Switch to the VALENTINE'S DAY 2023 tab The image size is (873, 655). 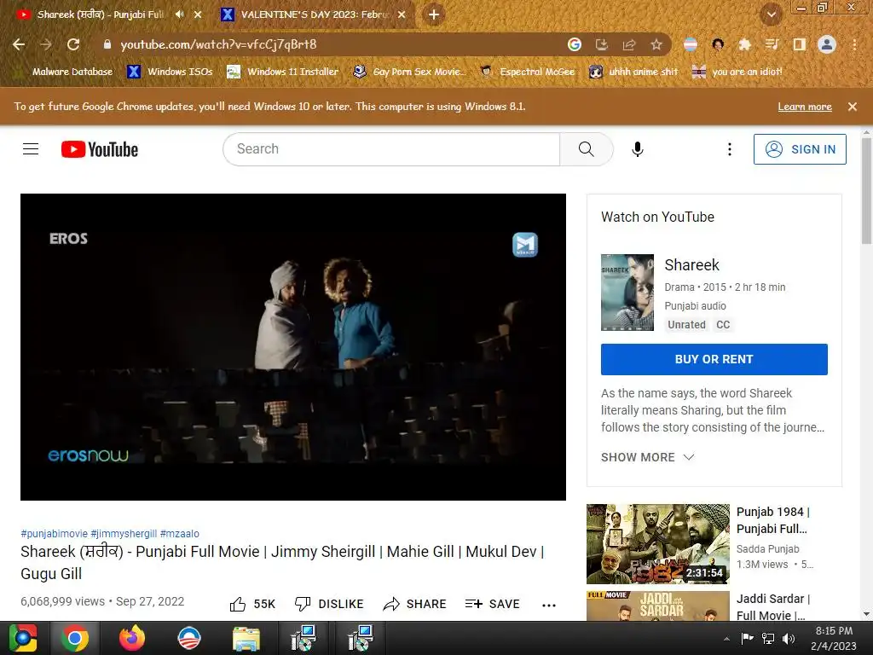click(x=314, y=14)
